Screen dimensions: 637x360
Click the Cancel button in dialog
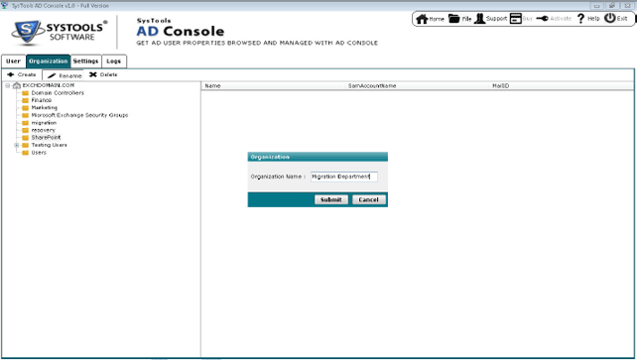369,199
